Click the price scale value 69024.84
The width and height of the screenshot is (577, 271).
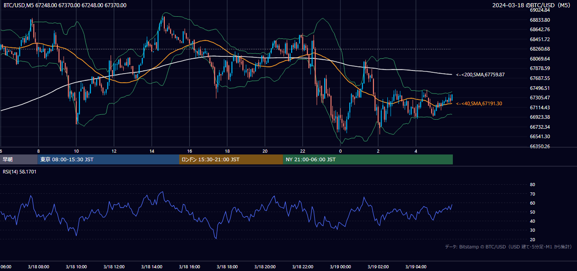pos(540,10)
